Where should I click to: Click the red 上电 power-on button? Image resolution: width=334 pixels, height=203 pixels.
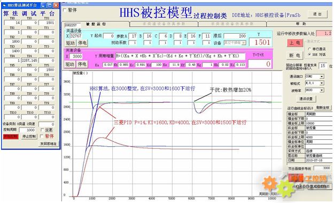click(x=295, y=43)
